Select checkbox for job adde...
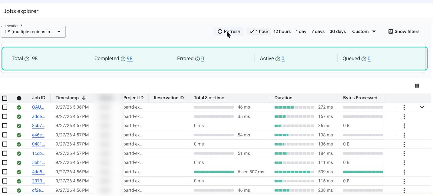This screenshot has height=196, width=433. point(5,116)
